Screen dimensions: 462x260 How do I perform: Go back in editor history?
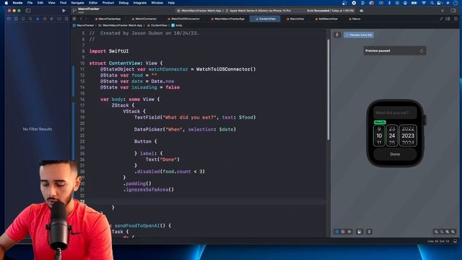click(x=81, y=19)
